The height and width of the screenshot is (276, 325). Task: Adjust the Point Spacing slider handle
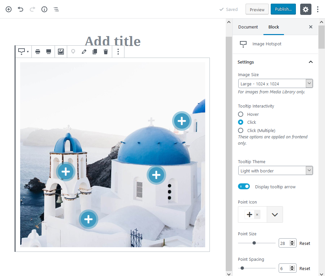(242, 268)
